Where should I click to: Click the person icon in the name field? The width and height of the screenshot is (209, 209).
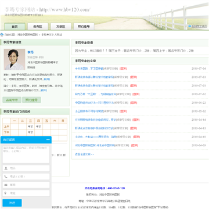(x=6, y=168)
